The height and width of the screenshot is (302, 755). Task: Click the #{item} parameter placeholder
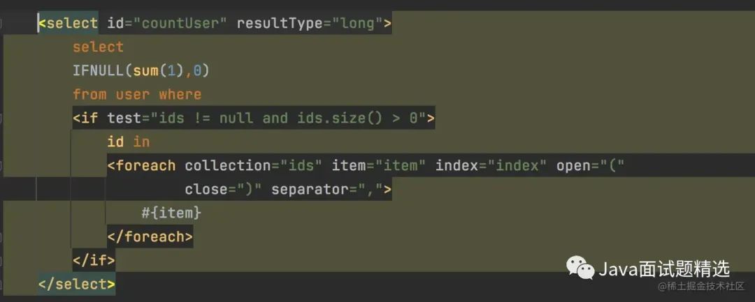tap(171, 213)
